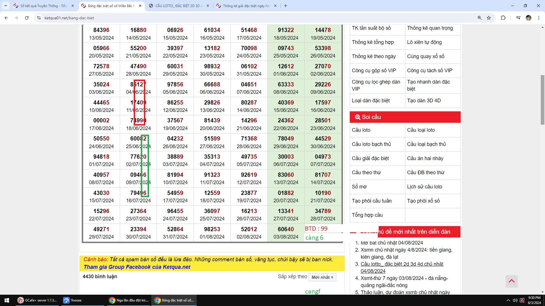The width and height of the screenshot is (545, 306).
Task: Open 'Tạo dàn 3D 4D' link
Action: 424,101
